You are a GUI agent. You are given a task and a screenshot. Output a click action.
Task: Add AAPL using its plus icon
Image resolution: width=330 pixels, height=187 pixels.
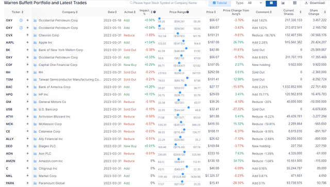click(x=27, y=42)
